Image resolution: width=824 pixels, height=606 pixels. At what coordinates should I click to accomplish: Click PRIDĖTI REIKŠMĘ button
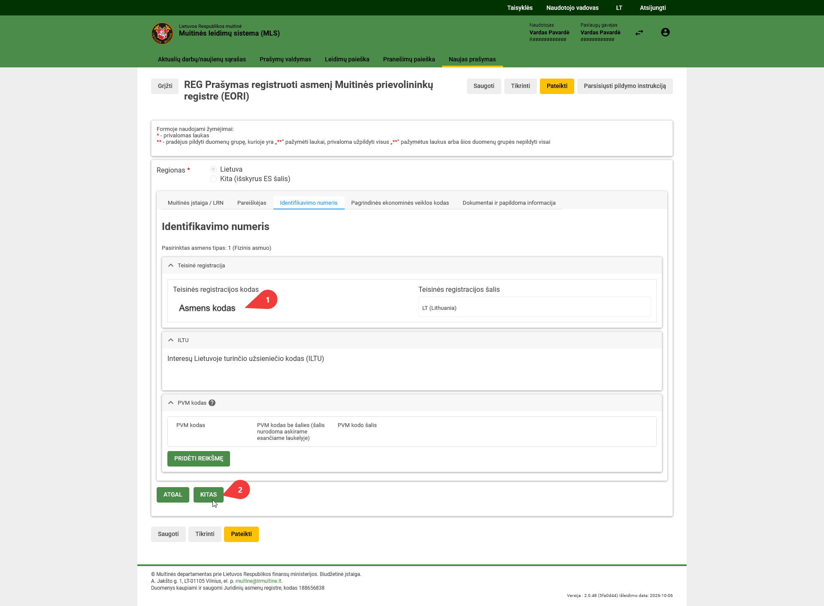point(199,459)
